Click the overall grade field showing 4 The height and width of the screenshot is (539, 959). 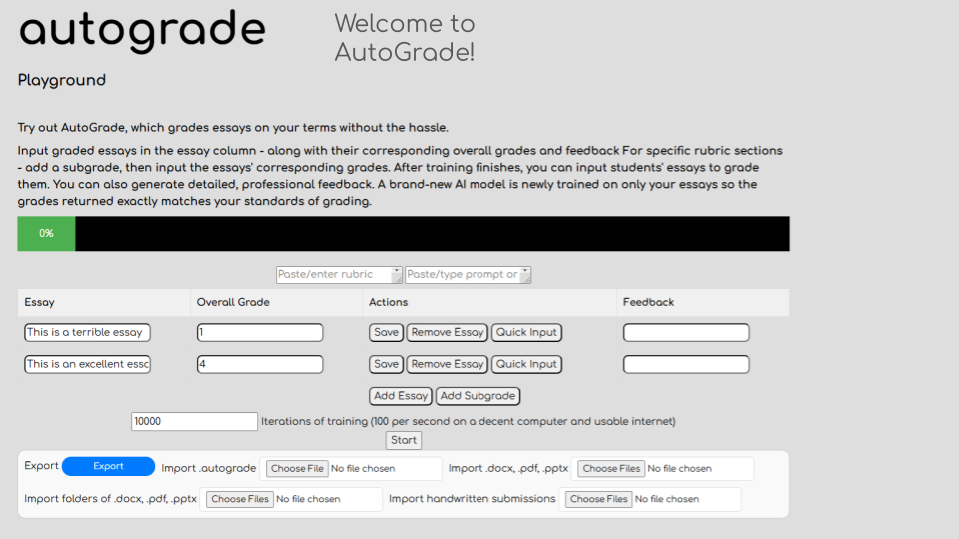(260, 365)
